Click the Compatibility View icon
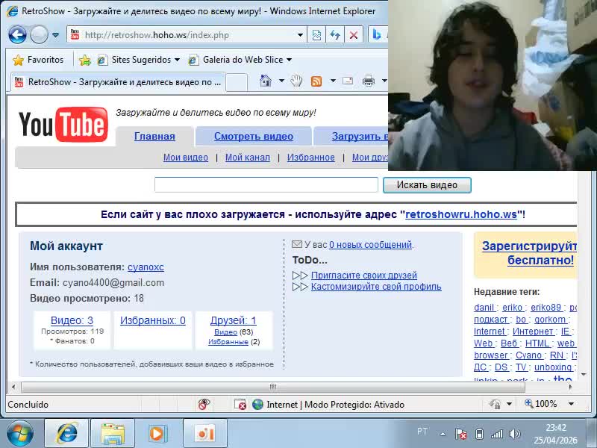This screenshot has height=448, width=597. [x=316, y=35]
